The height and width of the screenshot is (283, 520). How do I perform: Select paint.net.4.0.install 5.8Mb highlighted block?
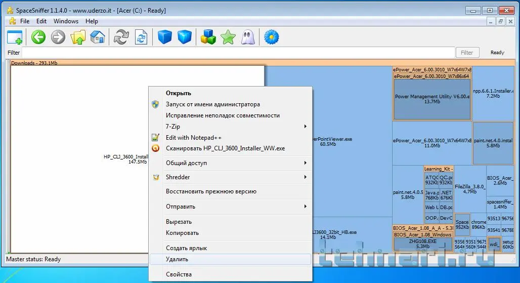coord(493,143)
